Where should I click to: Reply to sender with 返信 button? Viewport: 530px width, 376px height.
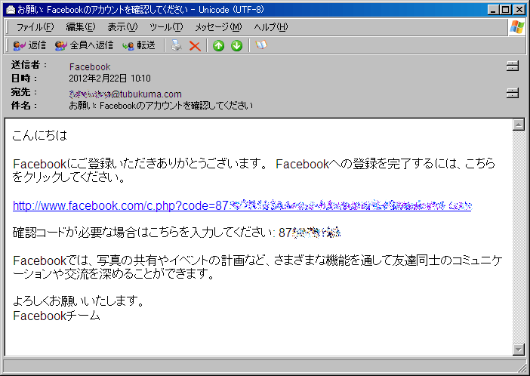(x=29, y=45)
